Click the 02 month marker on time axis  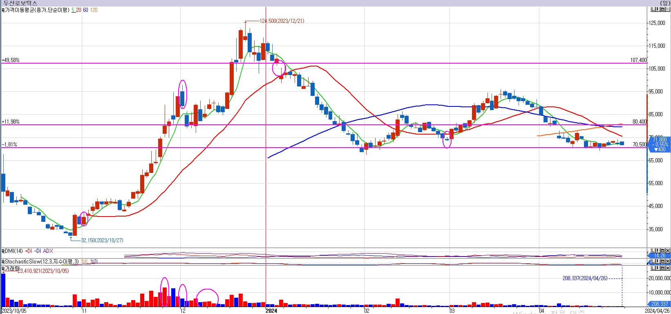(x=367, y=311)
